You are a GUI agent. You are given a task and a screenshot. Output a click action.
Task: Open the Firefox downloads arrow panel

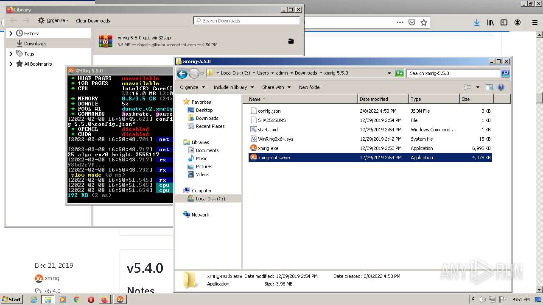[x=477, y=22]
